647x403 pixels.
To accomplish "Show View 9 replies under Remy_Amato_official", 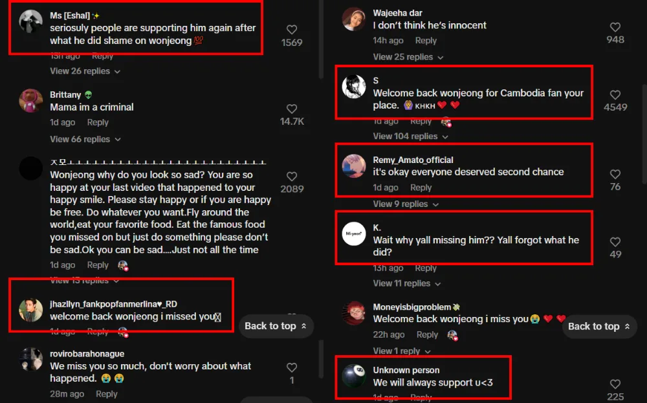I will 405,204.
